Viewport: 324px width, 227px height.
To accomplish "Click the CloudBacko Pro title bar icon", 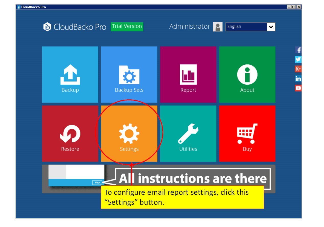I will [x=19, y=7].
